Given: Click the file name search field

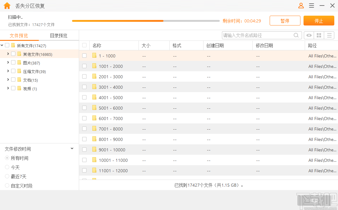Looking at the screenshot, I should coord(262,35).
